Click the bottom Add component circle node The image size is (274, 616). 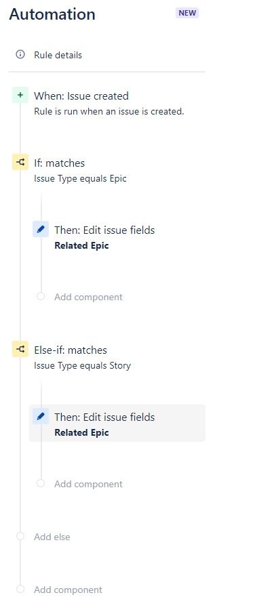20,590
